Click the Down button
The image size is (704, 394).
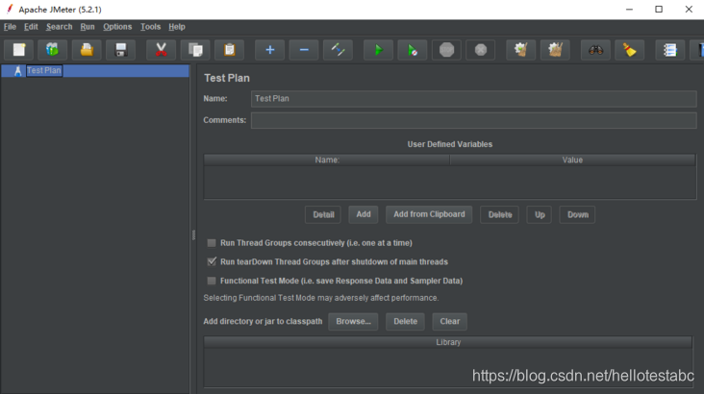(577, 214)
